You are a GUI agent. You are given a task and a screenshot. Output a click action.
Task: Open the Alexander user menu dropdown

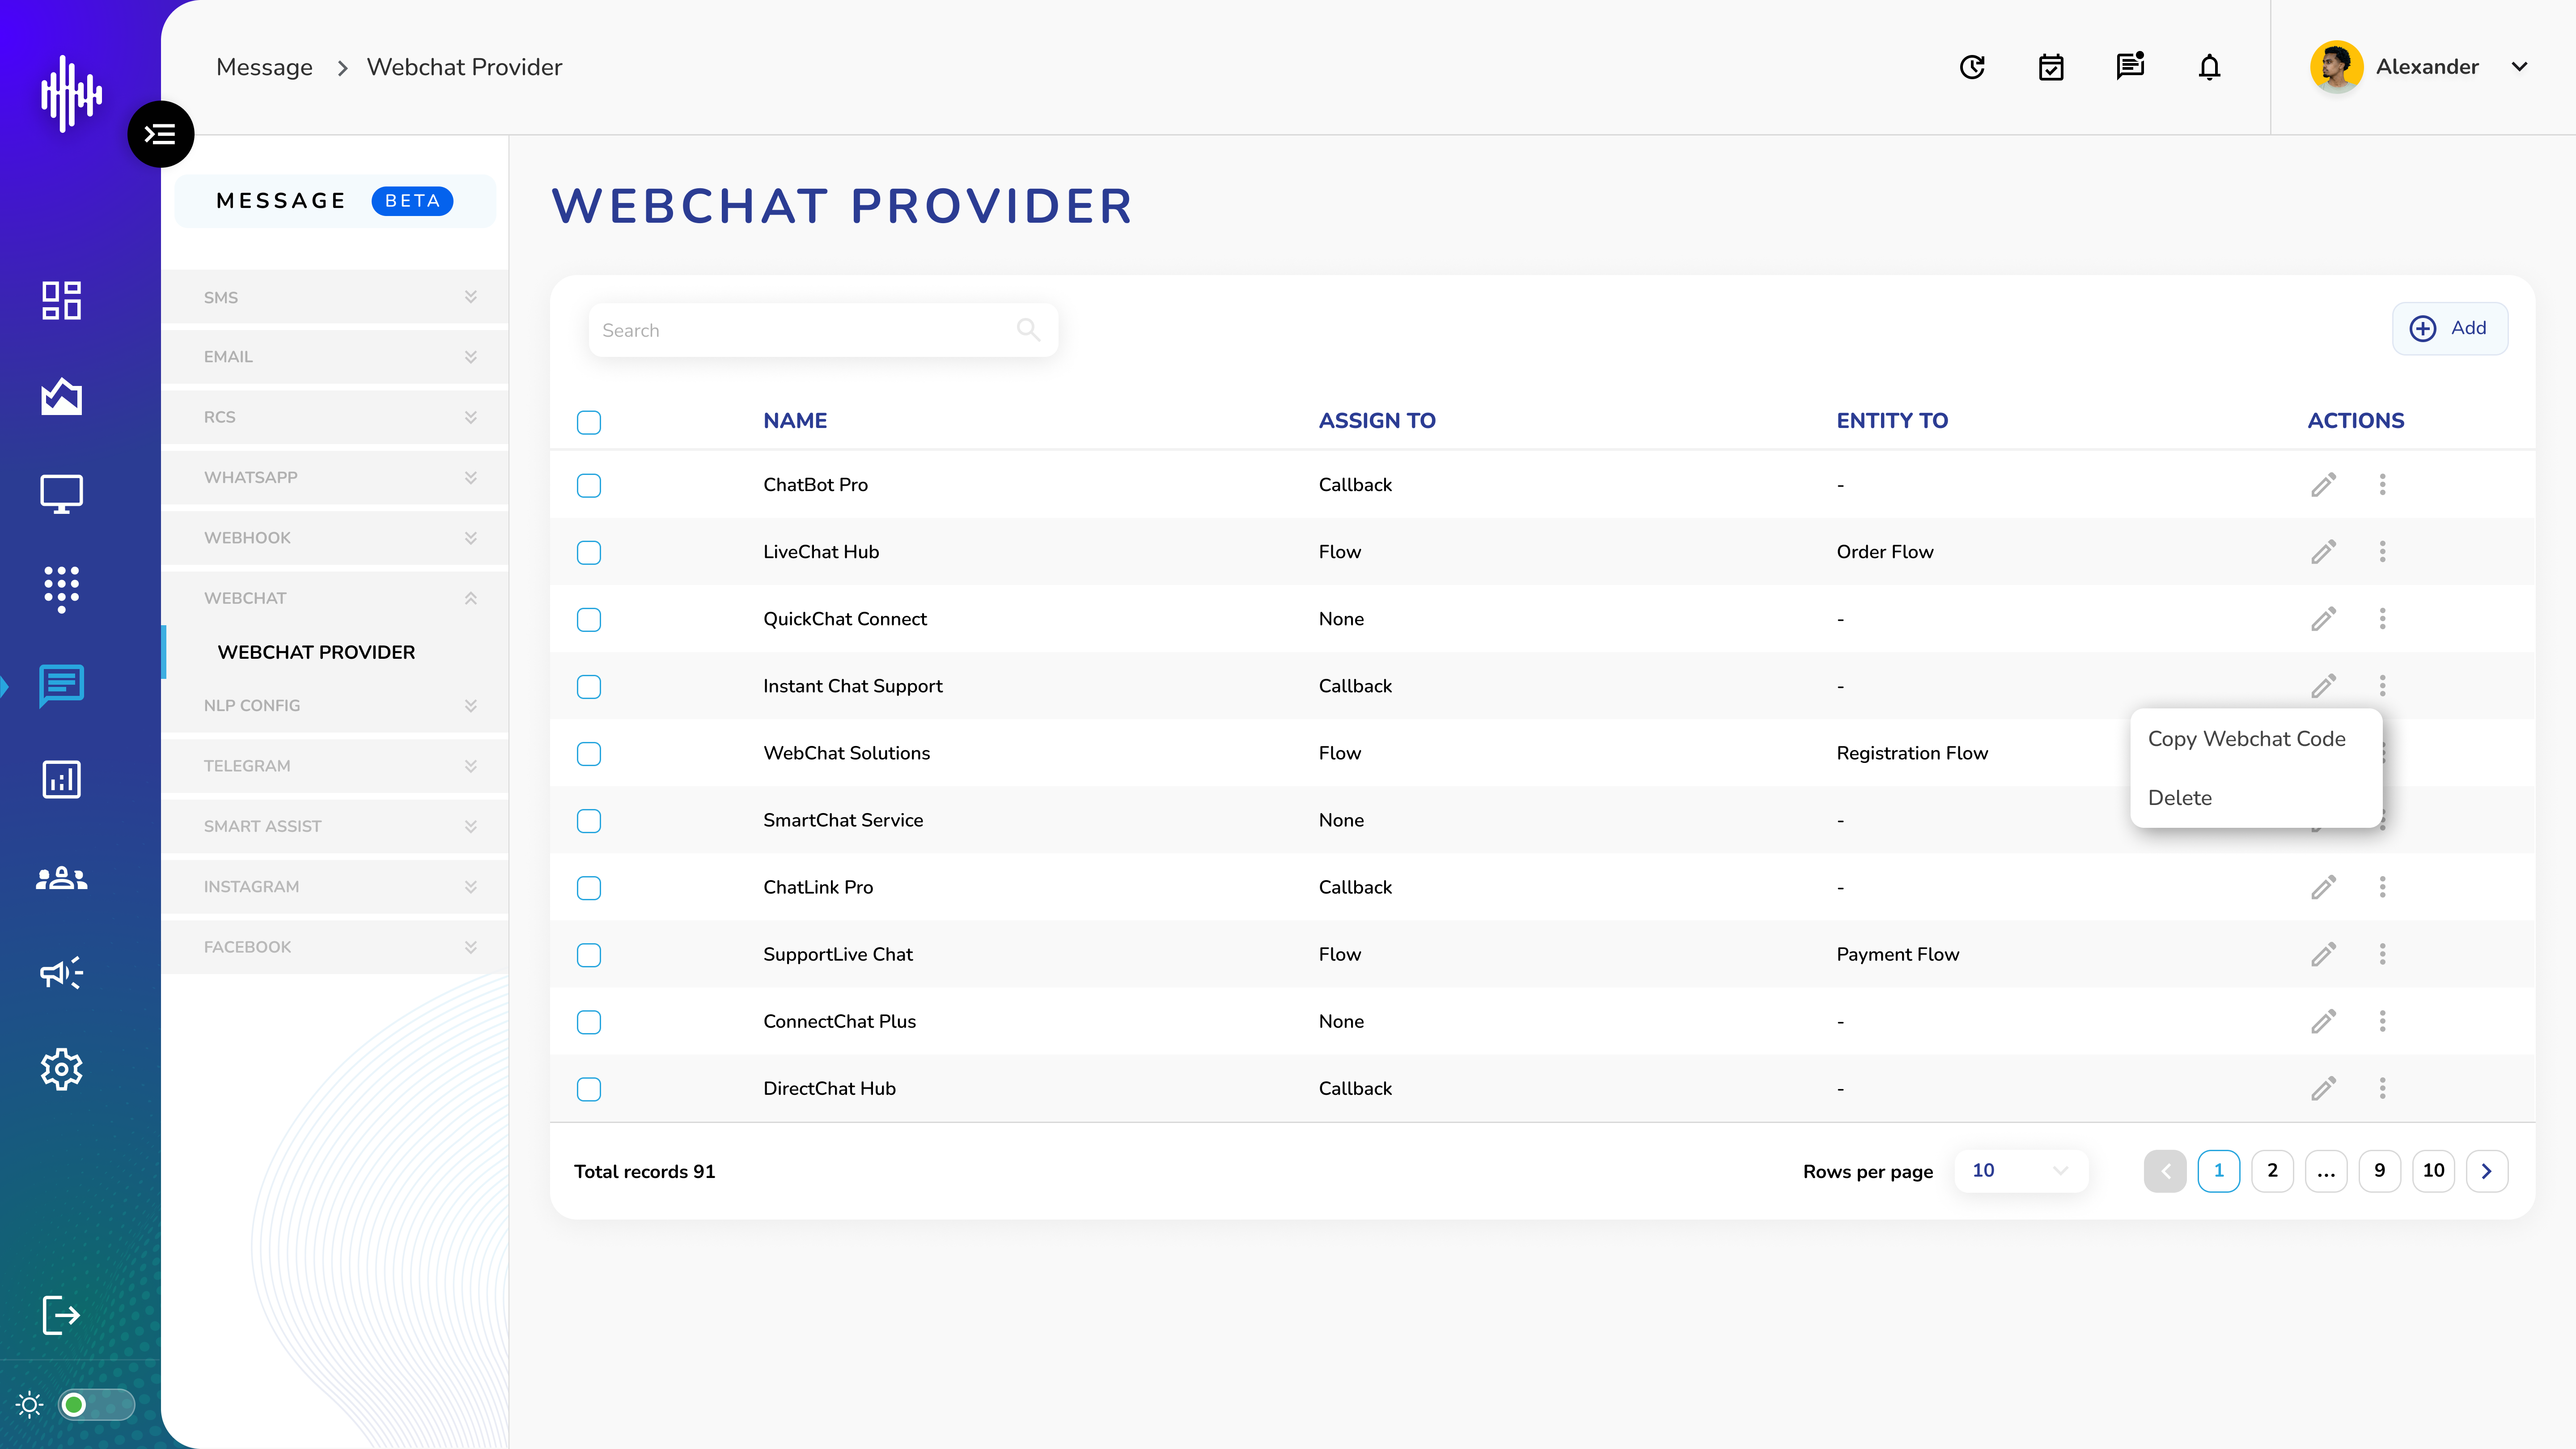pos(2519,67)
